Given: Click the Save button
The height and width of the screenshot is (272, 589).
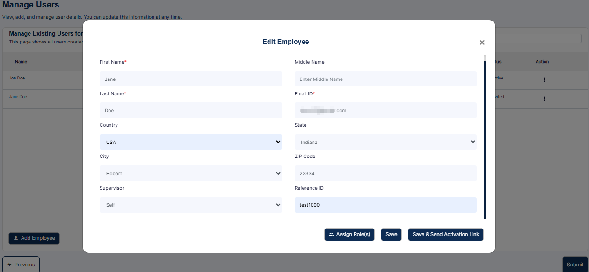Looking at the screenshot, I should (391, 235).
